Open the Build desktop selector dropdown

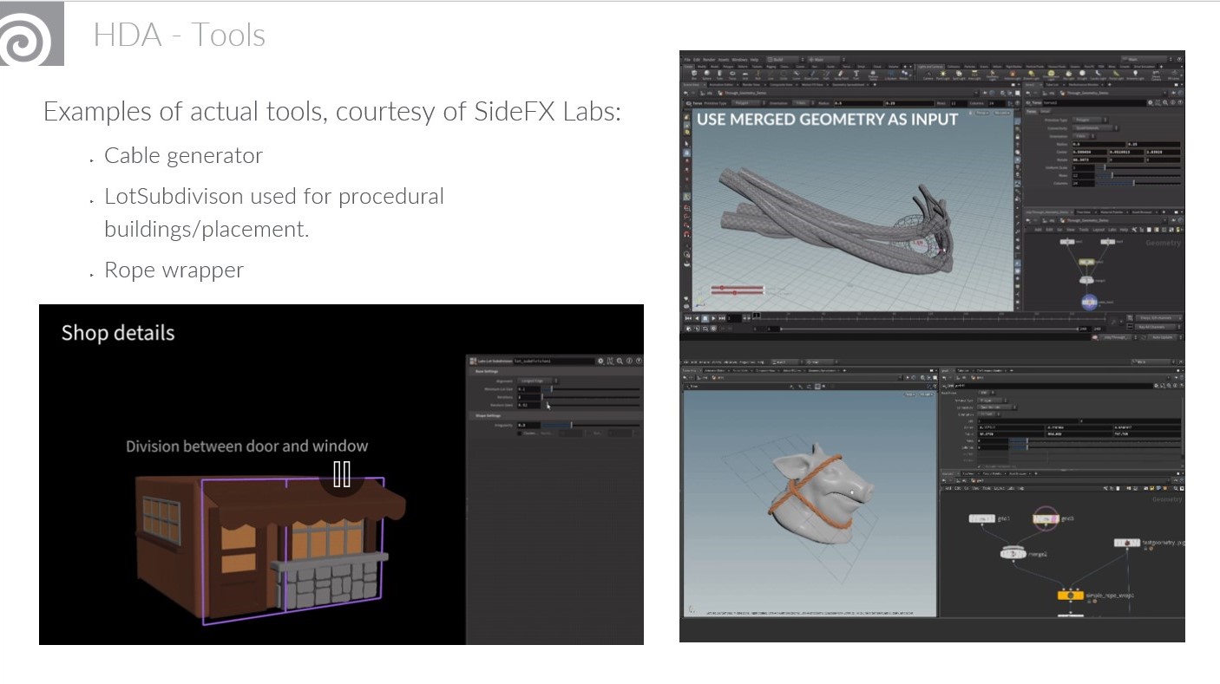coord(785,59)
